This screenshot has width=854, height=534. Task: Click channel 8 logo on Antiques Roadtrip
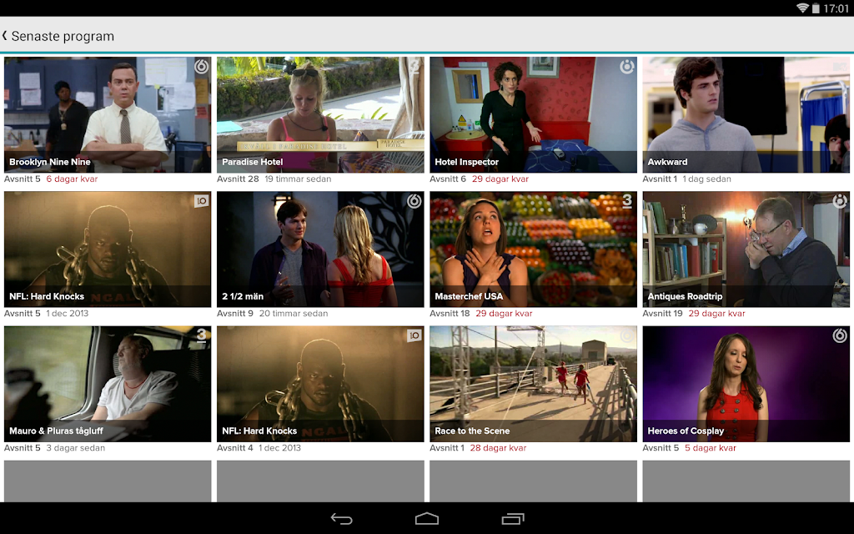(x=840, y=202)
